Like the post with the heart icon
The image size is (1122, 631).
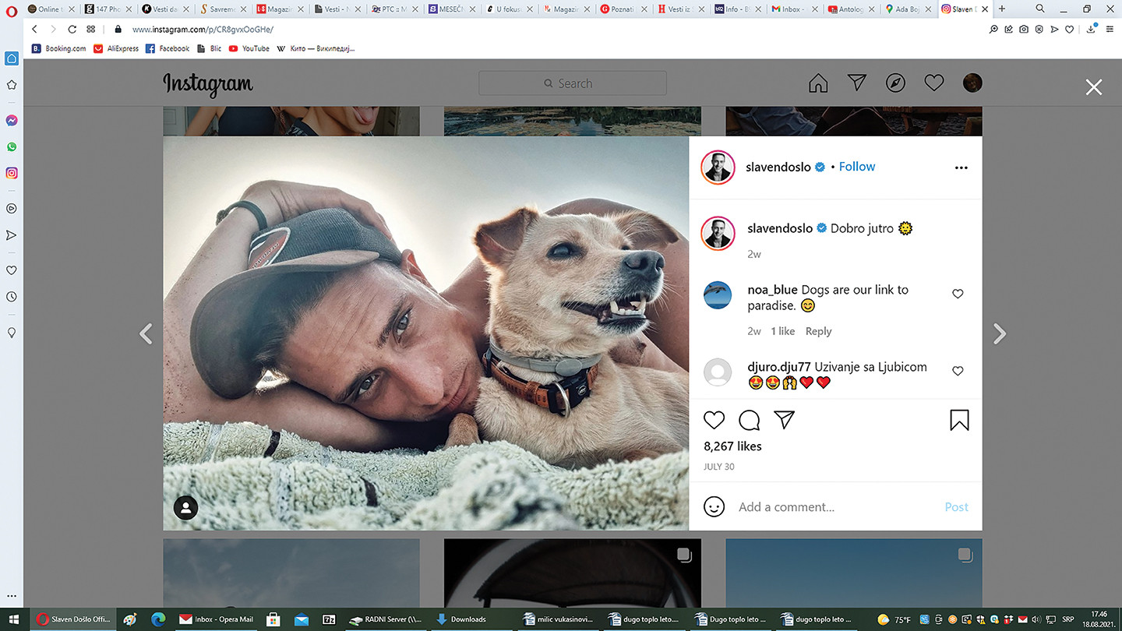tap(714, 421)
